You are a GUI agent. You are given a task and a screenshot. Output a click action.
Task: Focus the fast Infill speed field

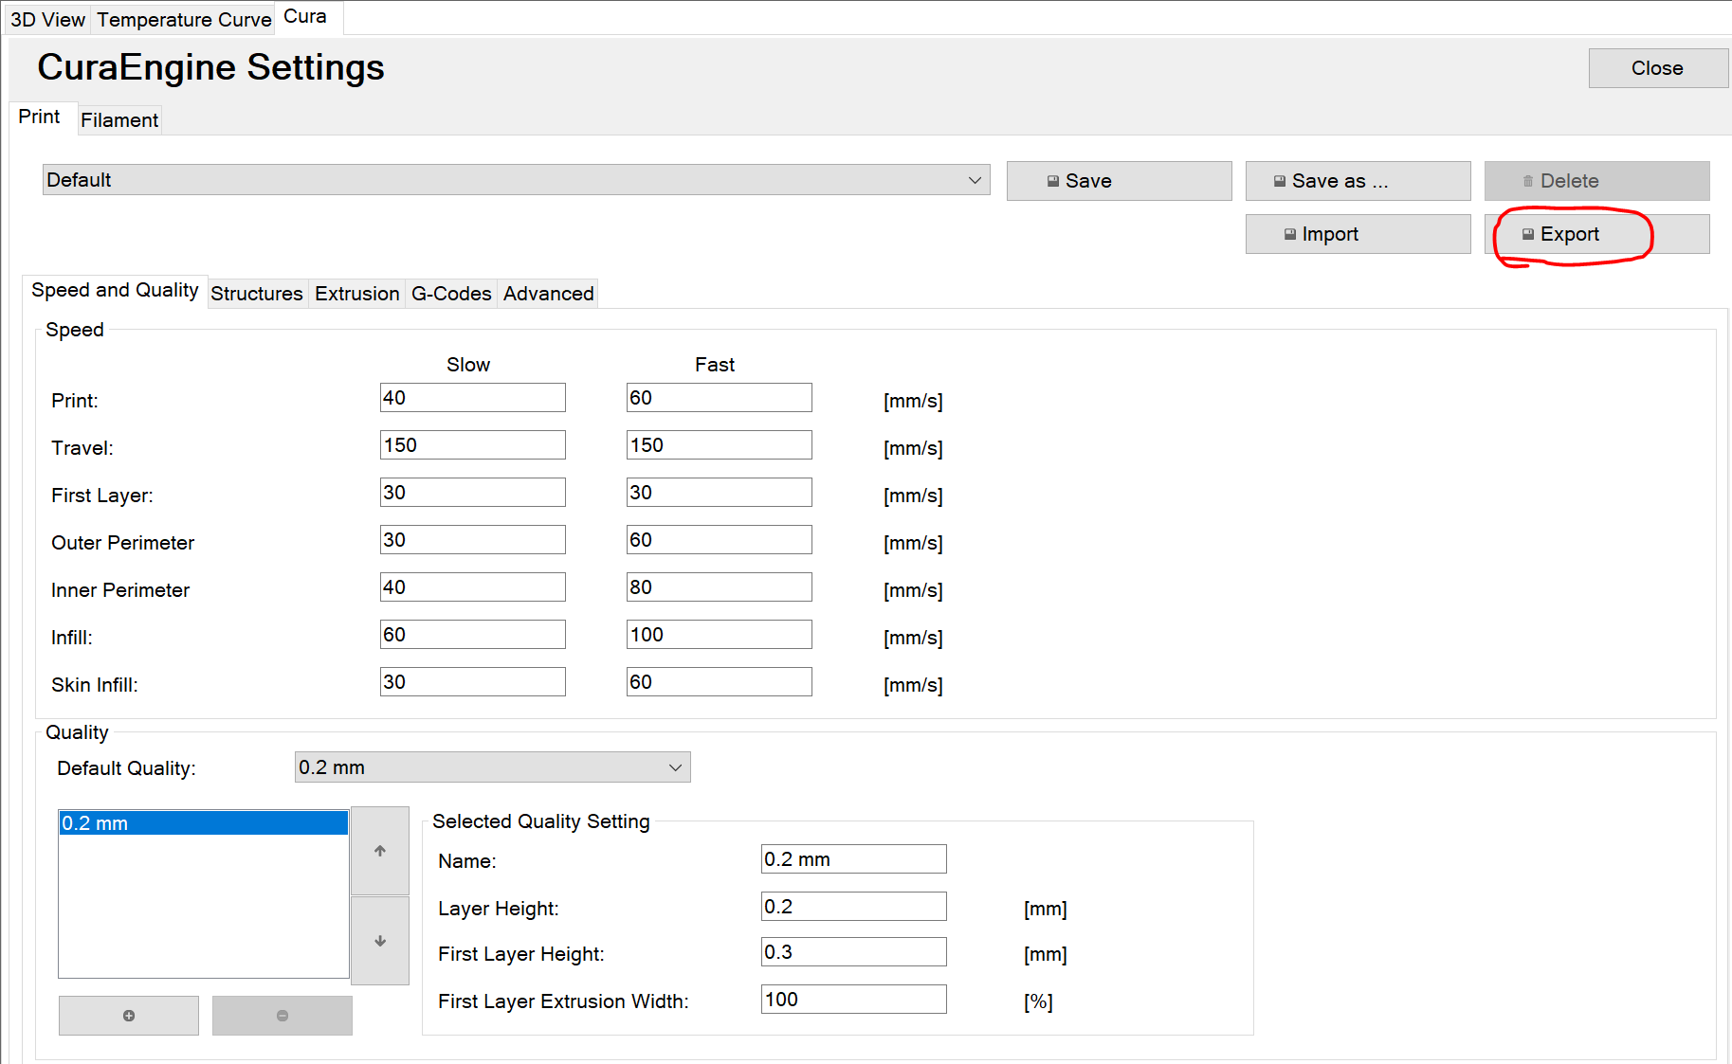point(720,635)
